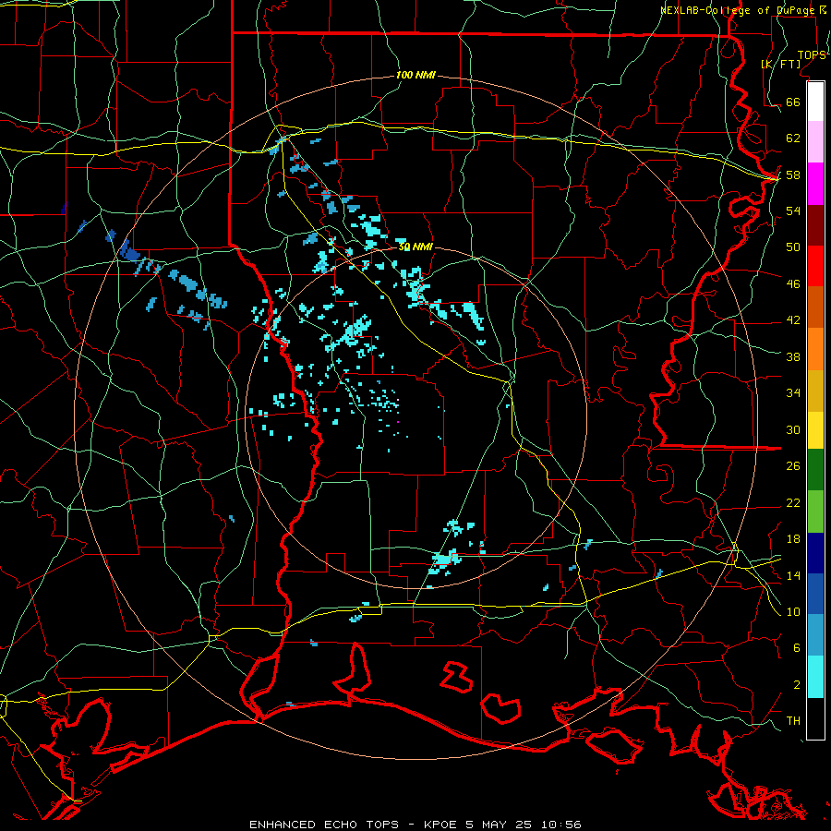Viewport: 831px width, 831px height.
Task: Click the [K FT] units label
Action: click(781, 64)
